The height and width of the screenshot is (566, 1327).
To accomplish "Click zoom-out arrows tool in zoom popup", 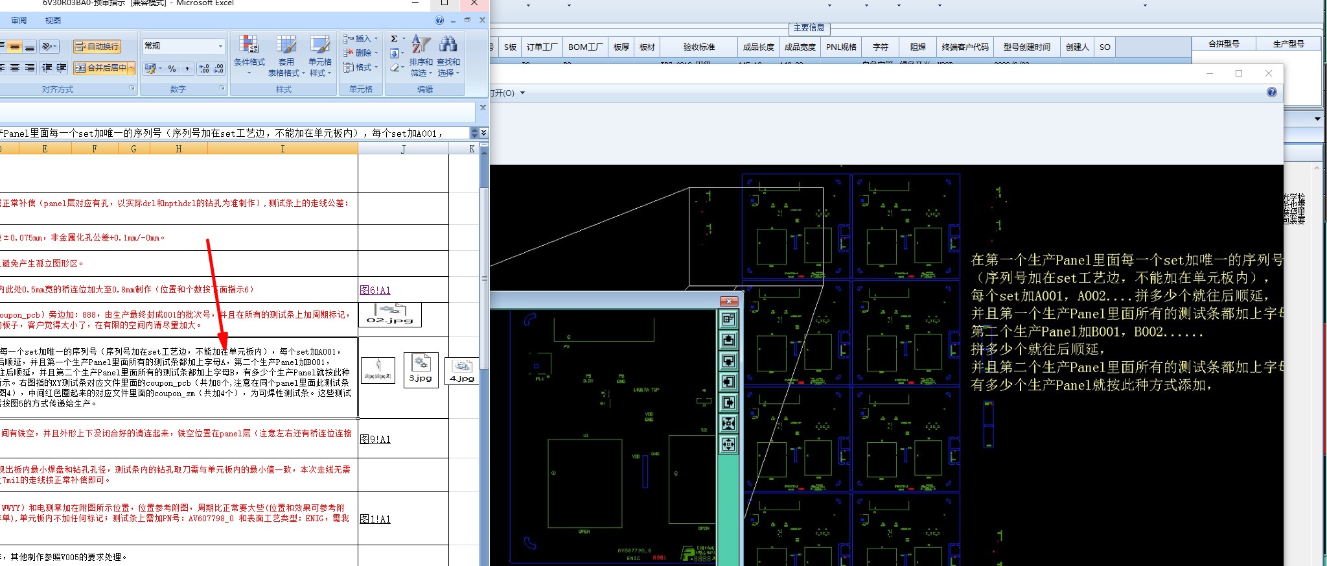I will tap(728, 444).
